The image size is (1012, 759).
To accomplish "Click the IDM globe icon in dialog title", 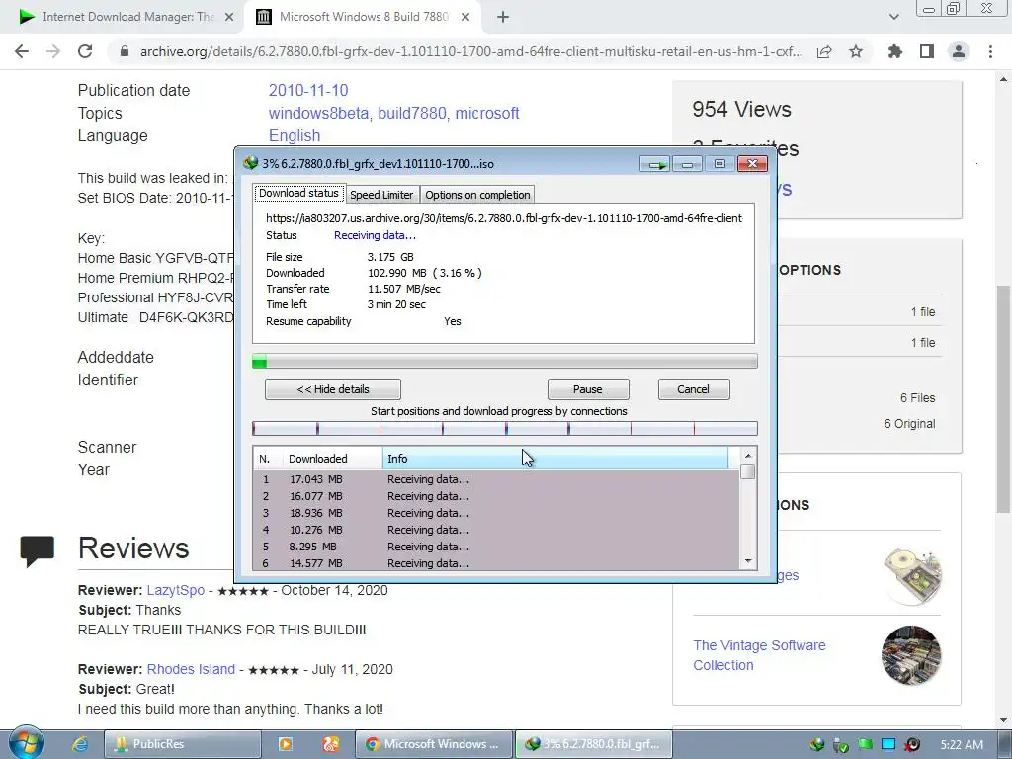I will 250,163.
